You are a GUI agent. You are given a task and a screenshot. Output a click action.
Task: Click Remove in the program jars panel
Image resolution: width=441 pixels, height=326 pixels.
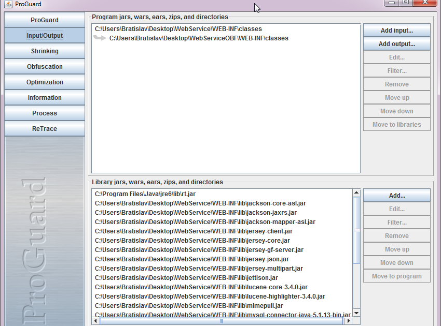click(396, 84)
